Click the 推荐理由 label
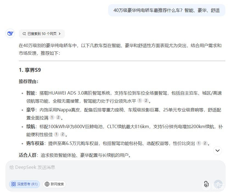228x193 pixels. point(29,81)
